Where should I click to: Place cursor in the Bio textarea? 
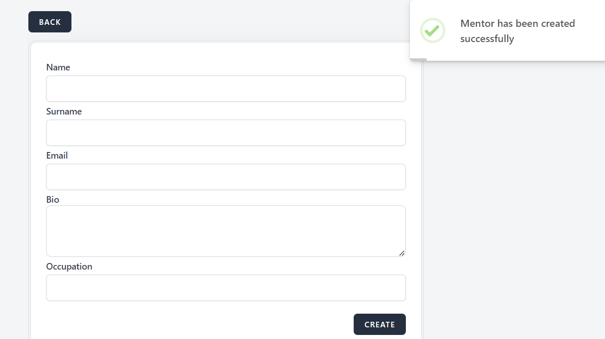pyautogui.click(x=225, y=231)
